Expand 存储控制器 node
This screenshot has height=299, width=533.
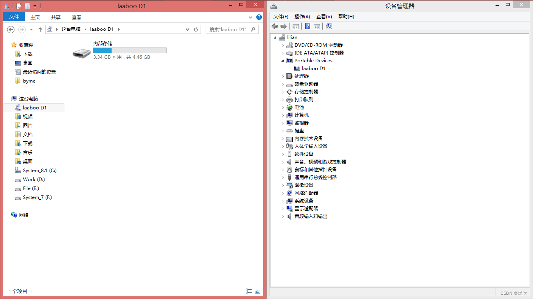[x=282, y=92]
